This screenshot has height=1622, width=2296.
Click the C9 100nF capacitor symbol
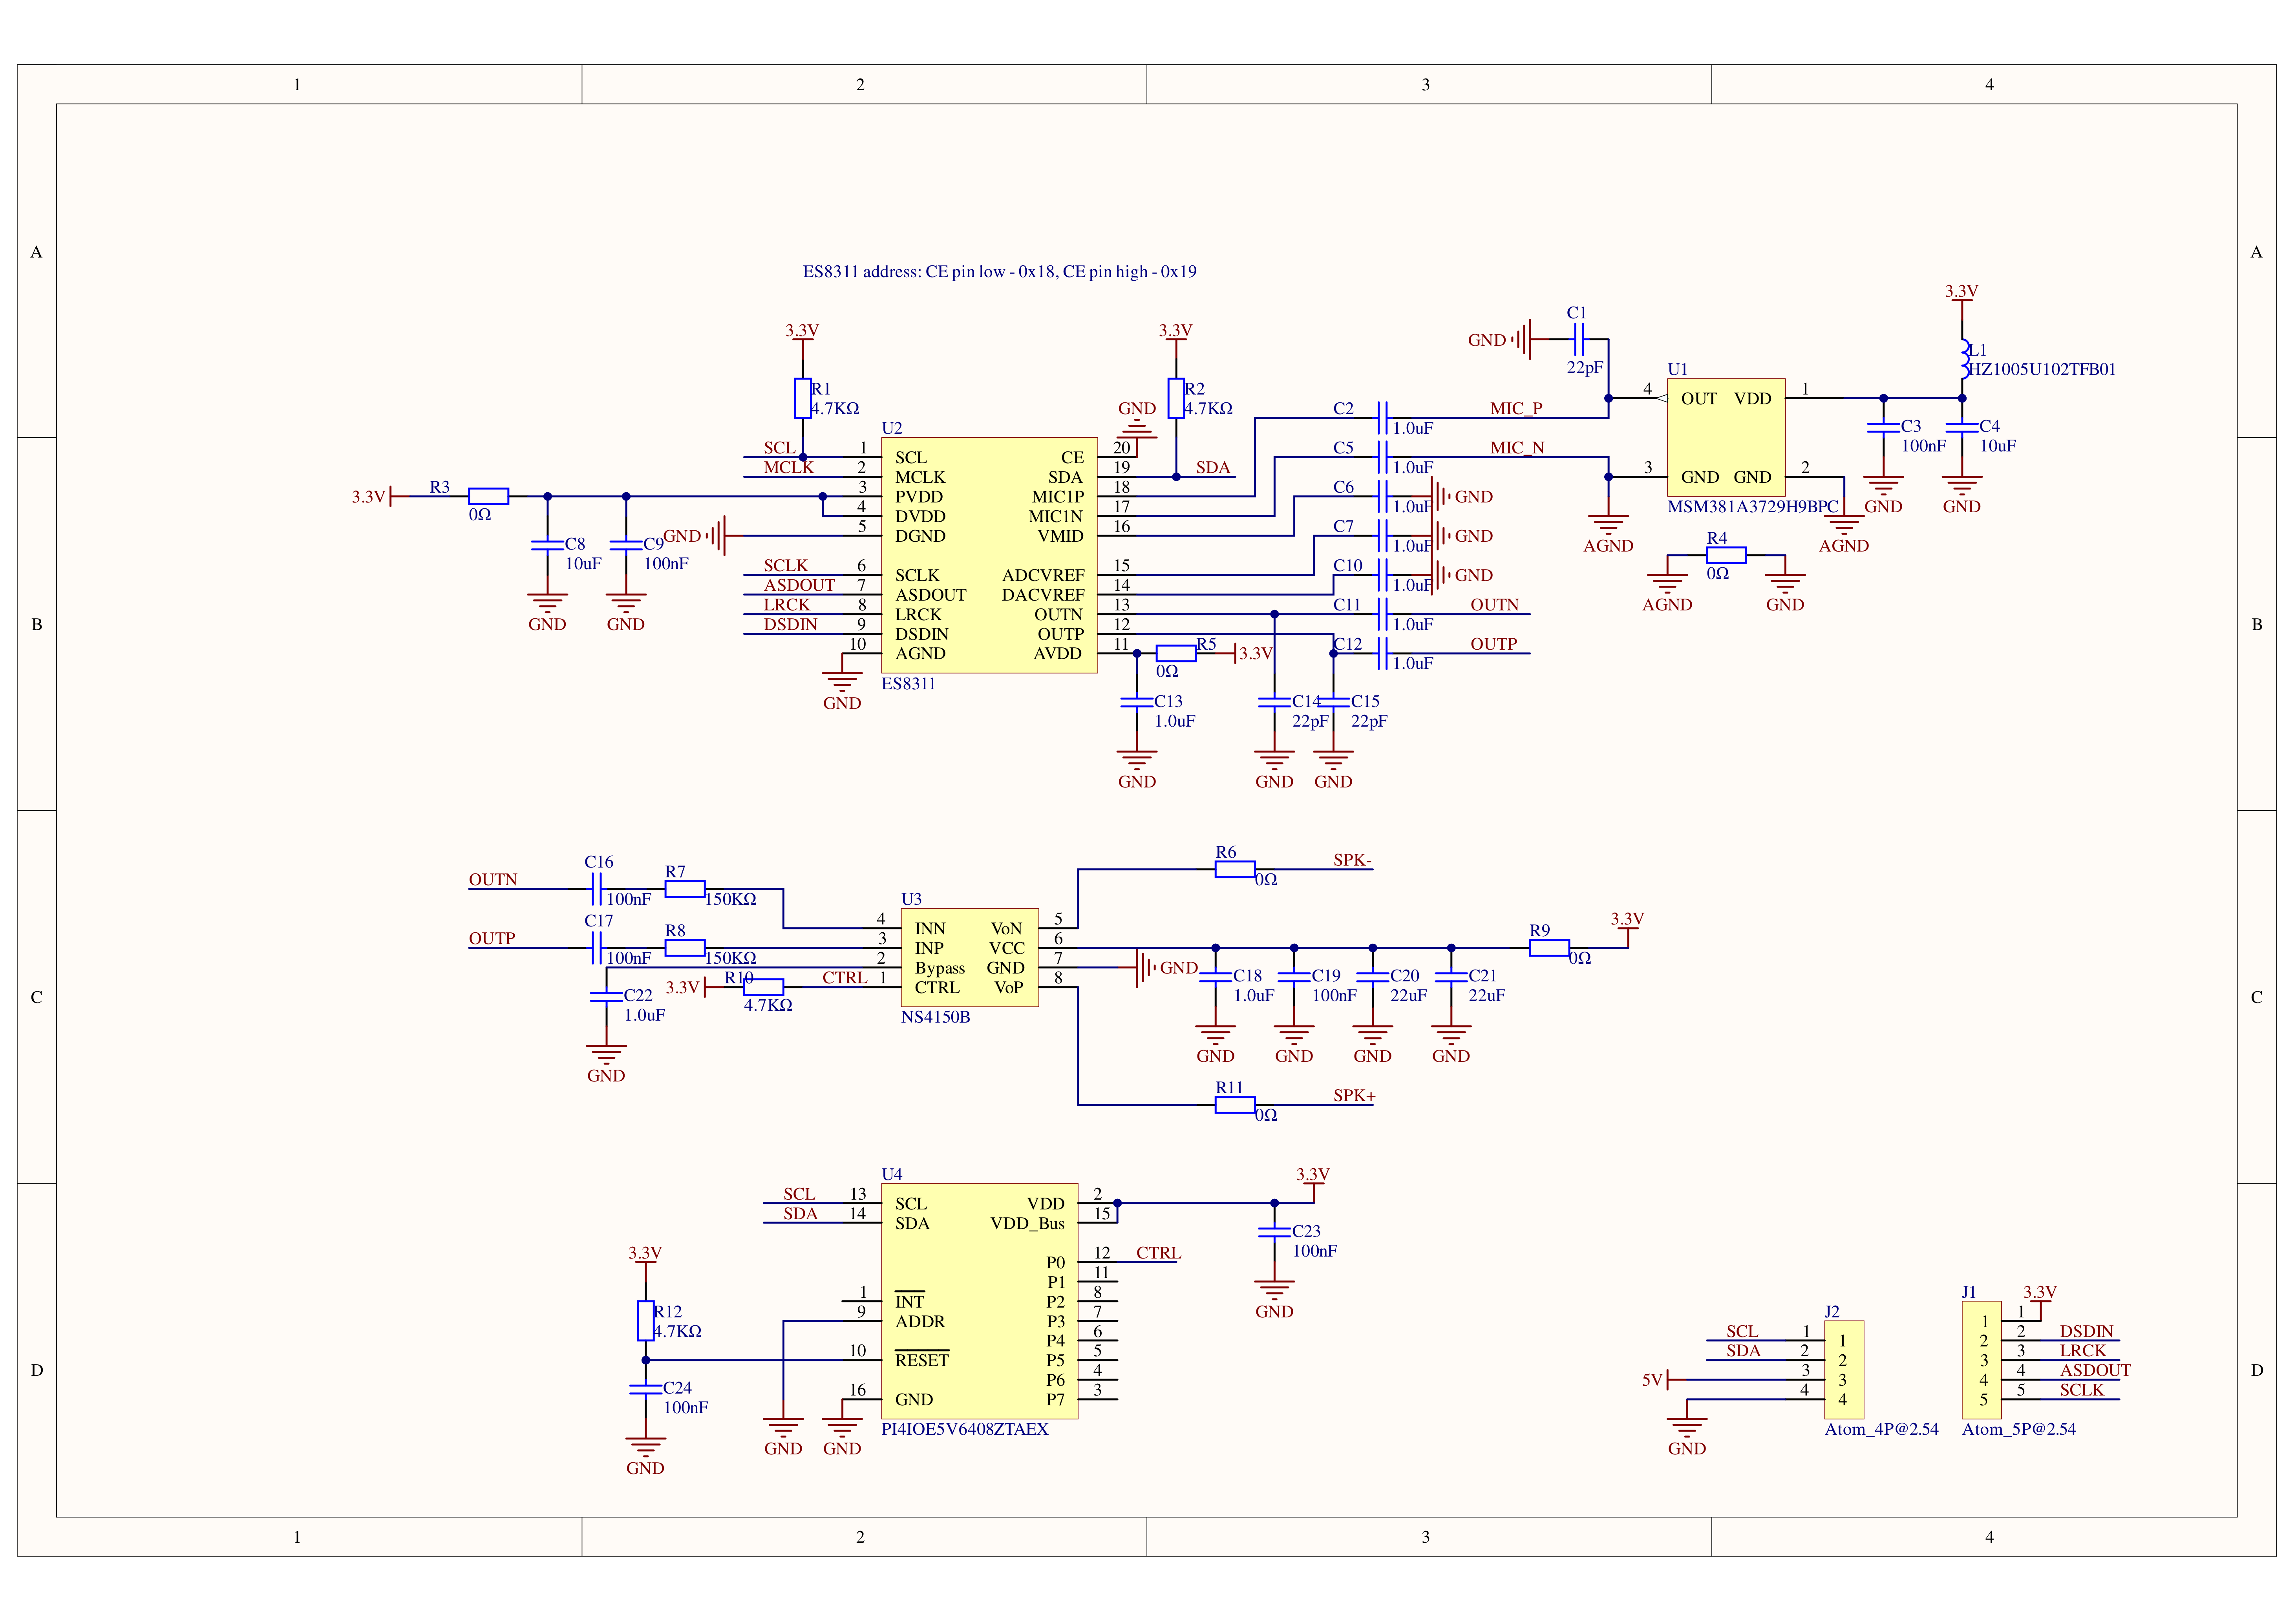(626, 545)
